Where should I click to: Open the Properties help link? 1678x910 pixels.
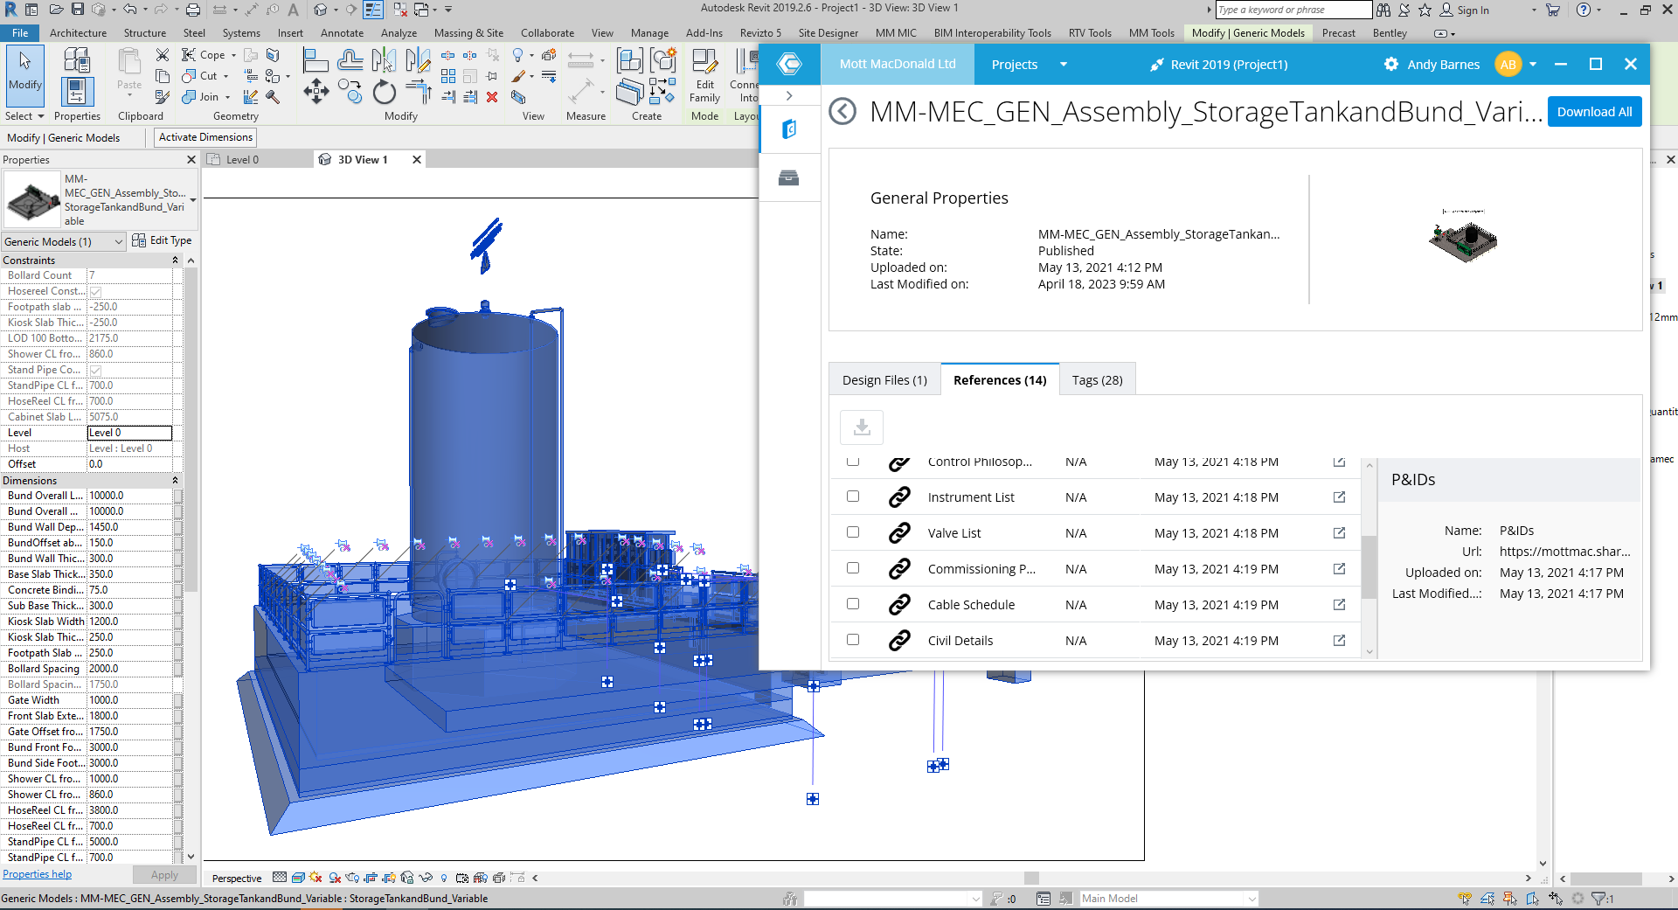(38, 874)
